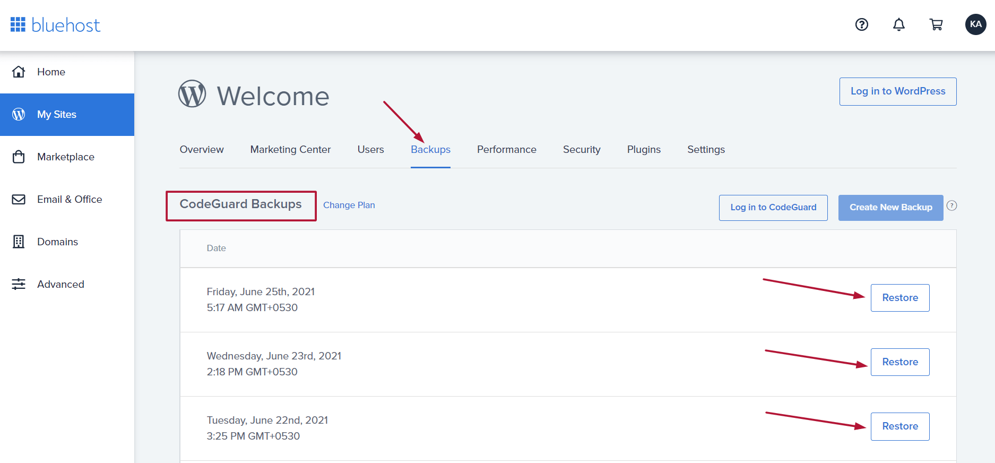Open the notifications bell

tap(898, 24)
